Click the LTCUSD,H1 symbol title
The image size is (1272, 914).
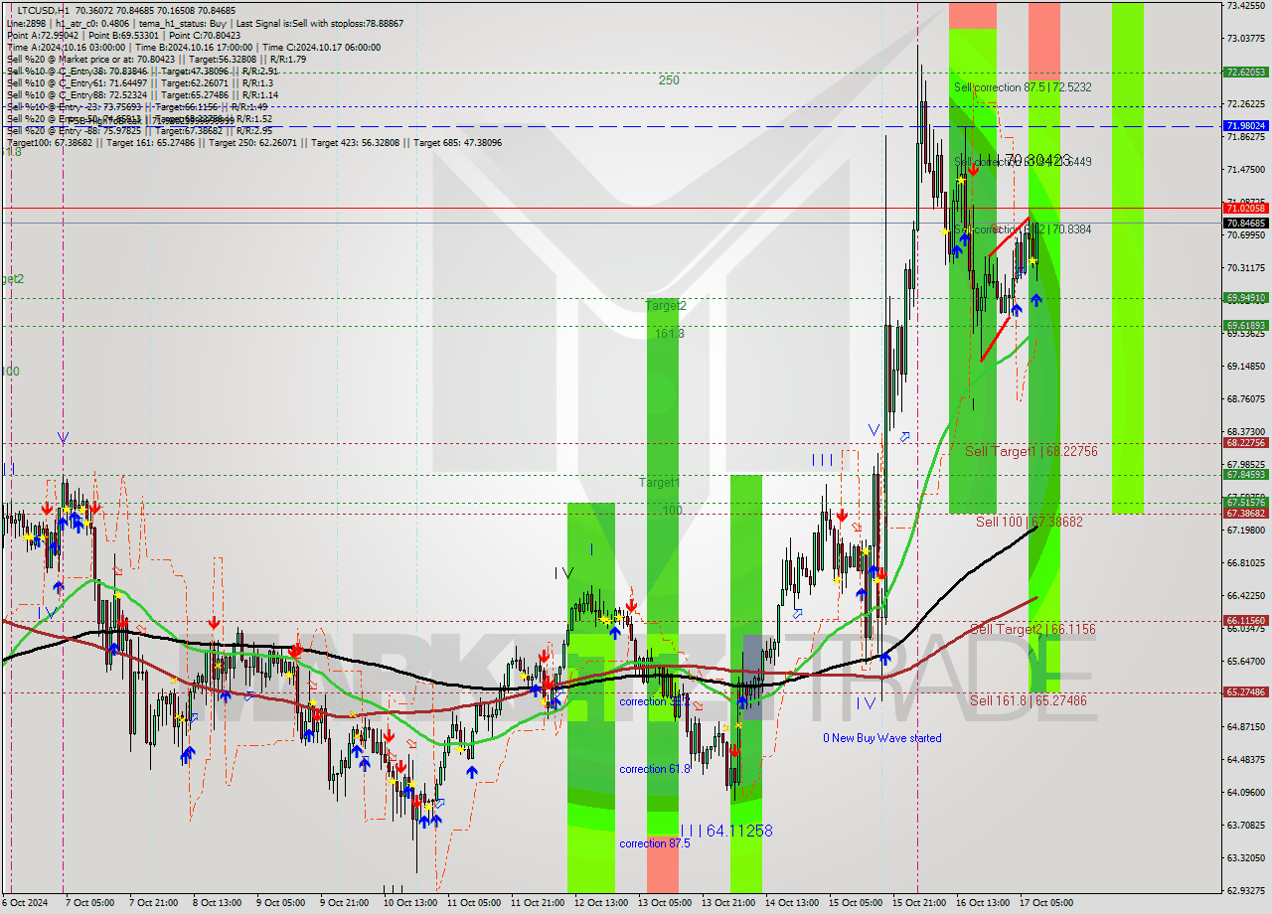coord(43,10)
